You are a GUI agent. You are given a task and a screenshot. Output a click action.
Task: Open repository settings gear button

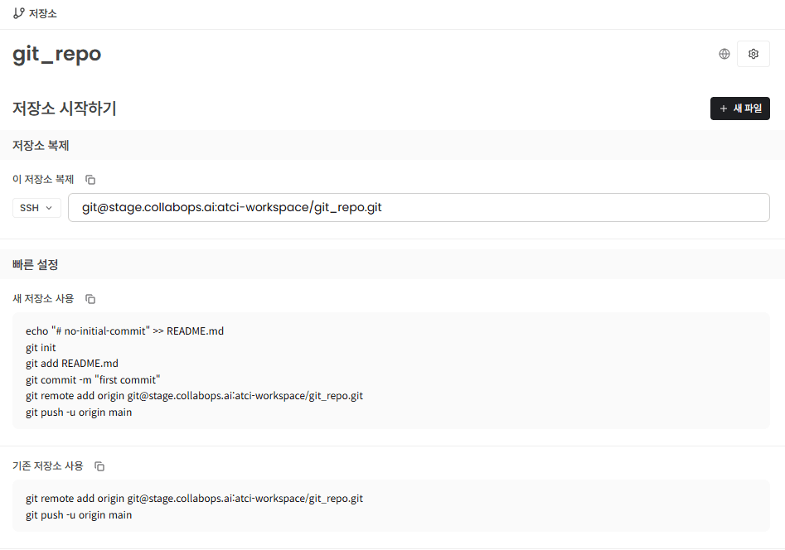coord(753,54)
